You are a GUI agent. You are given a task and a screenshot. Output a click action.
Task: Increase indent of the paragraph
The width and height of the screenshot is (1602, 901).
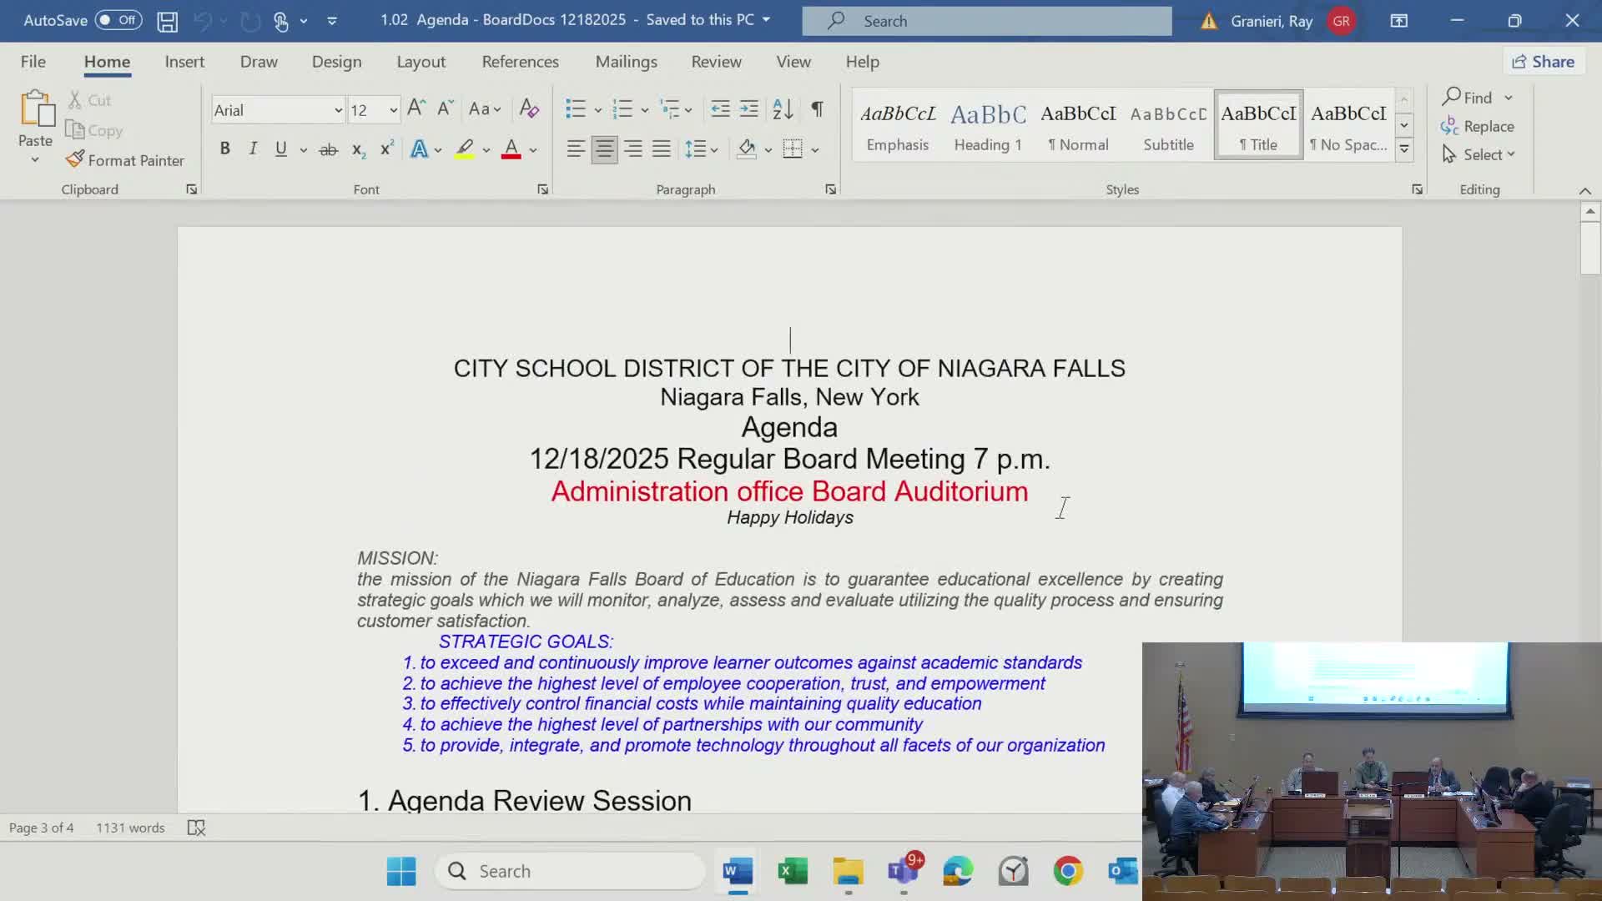[748, 109]
